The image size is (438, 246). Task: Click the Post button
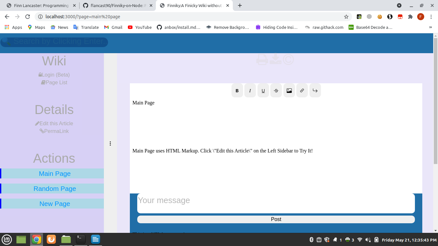(x=276, y=219)
